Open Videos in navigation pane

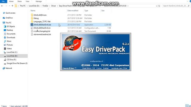(9, 48)
